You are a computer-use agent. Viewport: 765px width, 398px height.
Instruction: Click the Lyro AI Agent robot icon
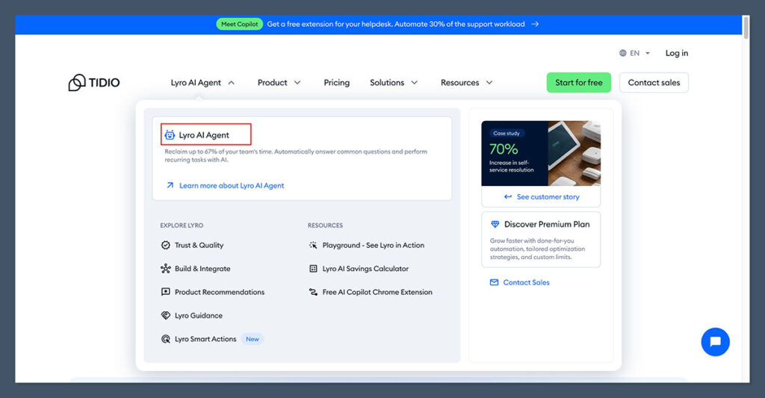click(x=170, y=135)
